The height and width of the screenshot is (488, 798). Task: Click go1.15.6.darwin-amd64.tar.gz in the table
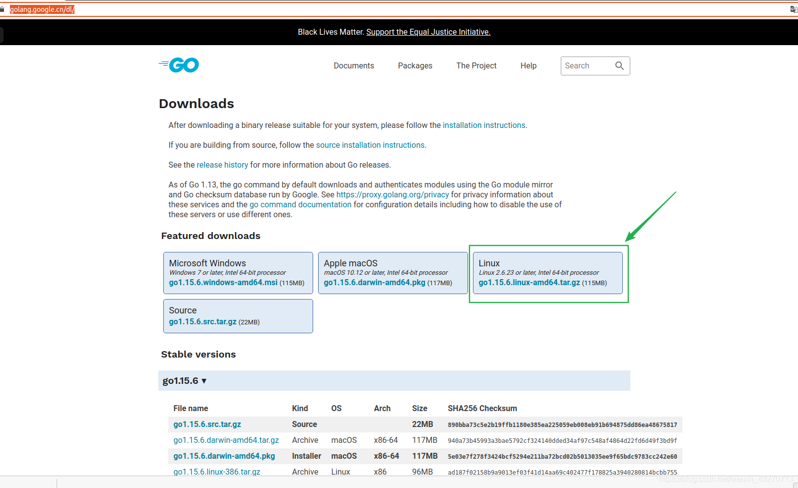click(x=226, y=440)
